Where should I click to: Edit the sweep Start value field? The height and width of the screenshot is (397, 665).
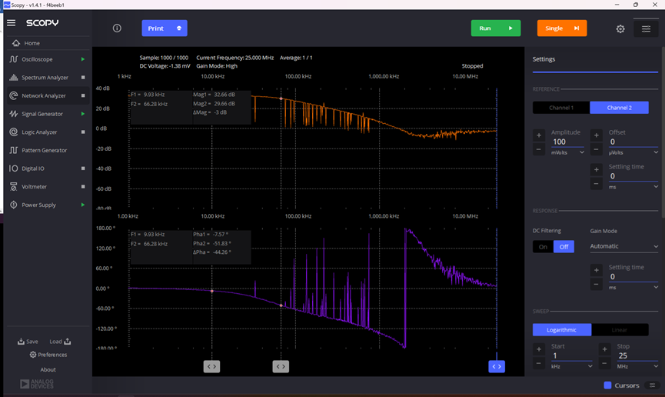click(571, 355)
